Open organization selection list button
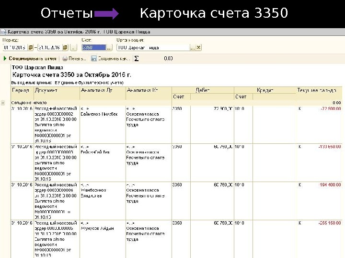This screenshot has height=258, width=345. [x=193, y=47]
